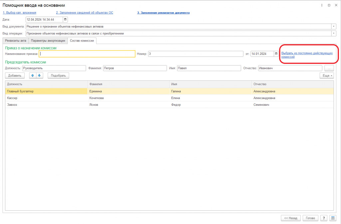Click the Добавить button
Image resolution: width=341 pixels, height=224 pixels.
tap(15, 75)
